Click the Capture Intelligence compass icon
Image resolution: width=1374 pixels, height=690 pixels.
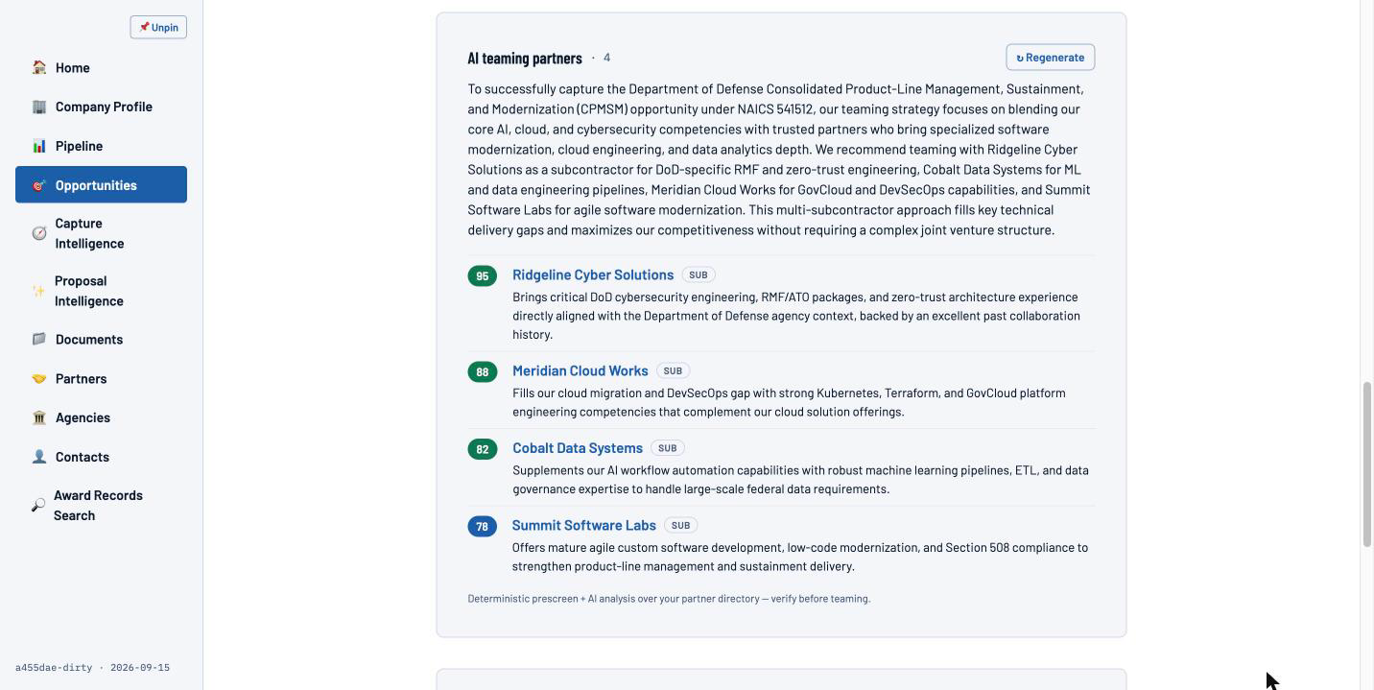(x=39, y=233)
